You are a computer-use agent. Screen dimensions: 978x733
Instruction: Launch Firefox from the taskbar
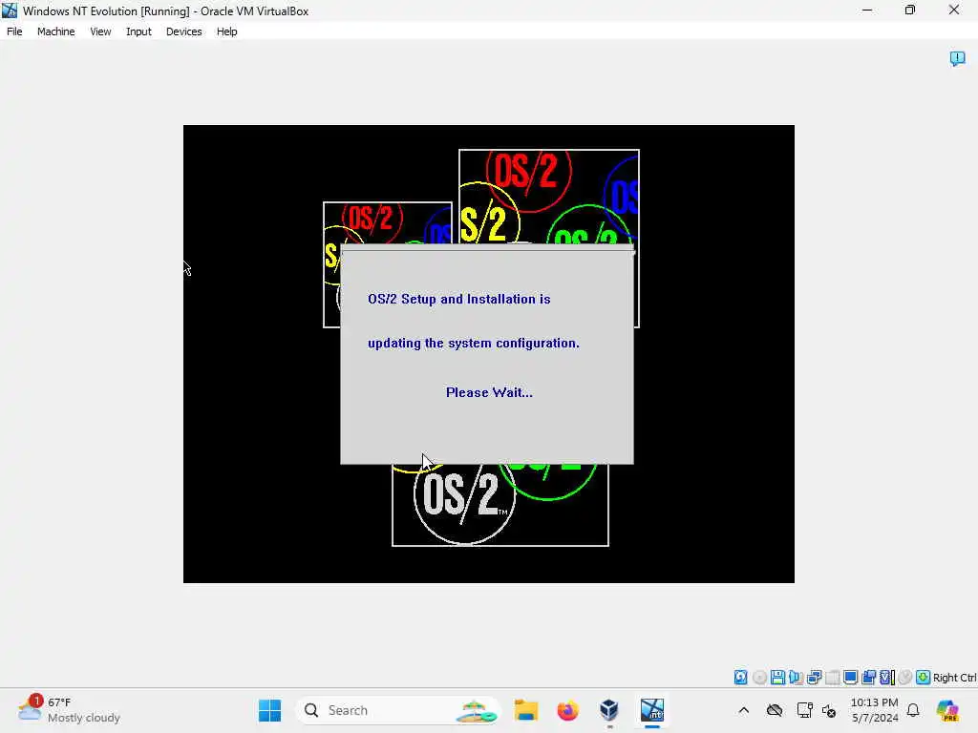[x=567, y=710]
